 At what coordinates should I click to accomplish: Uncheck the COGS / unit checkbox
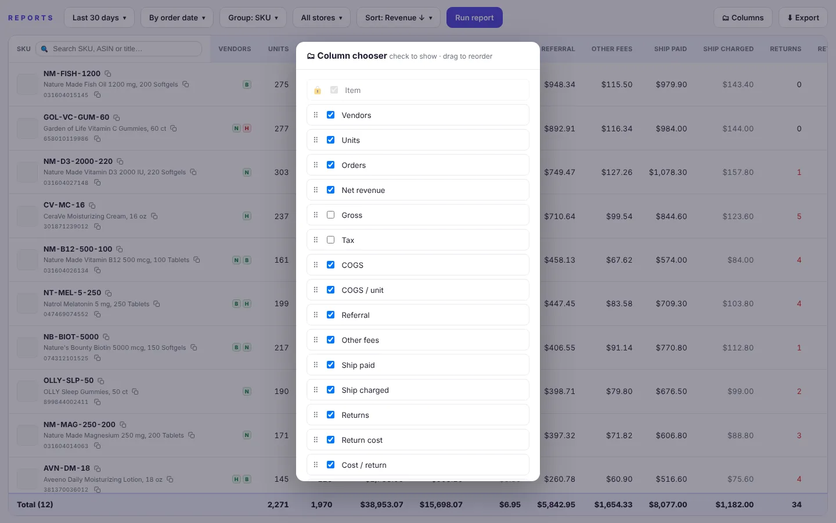point(331,290)
